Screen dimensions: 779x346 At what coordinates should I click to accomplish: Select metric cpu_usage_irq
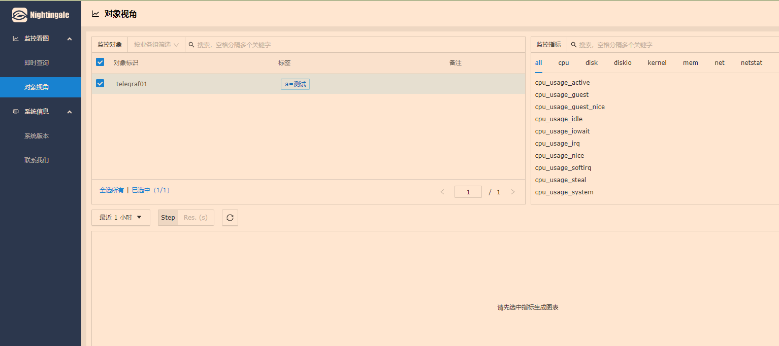point(558,144)
